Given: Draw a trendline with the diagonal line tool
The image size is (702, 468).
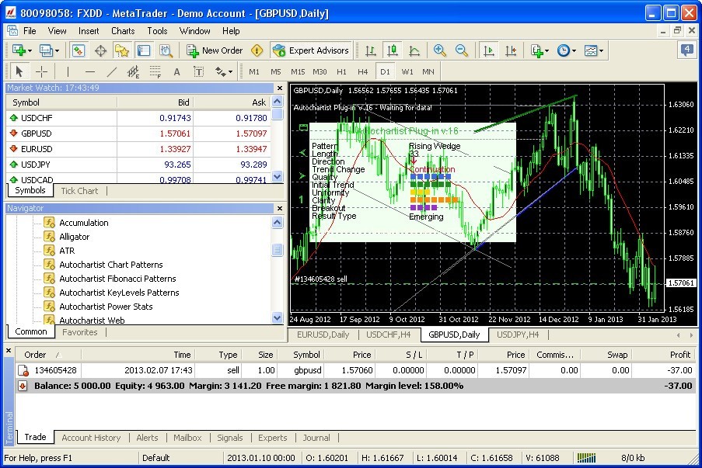Looking at the screenshot, I should click(111, 71).
